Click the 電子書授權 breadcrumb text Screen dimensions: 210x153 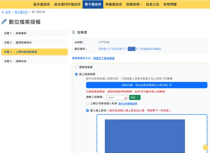click(x=38, y=12)
